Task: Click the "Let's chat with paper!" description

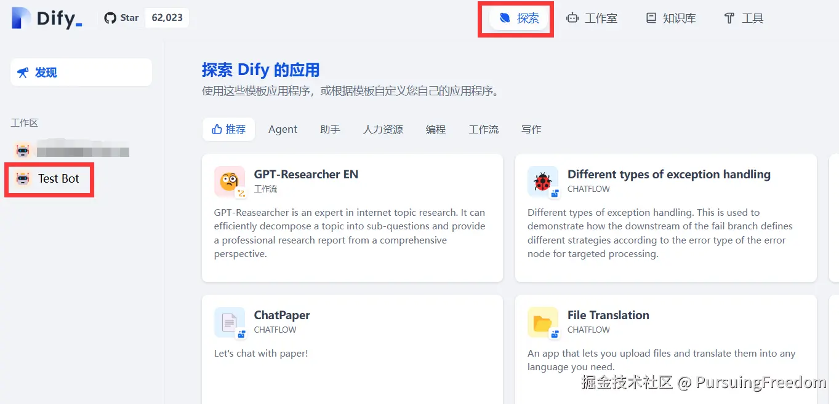Action: 261,354
